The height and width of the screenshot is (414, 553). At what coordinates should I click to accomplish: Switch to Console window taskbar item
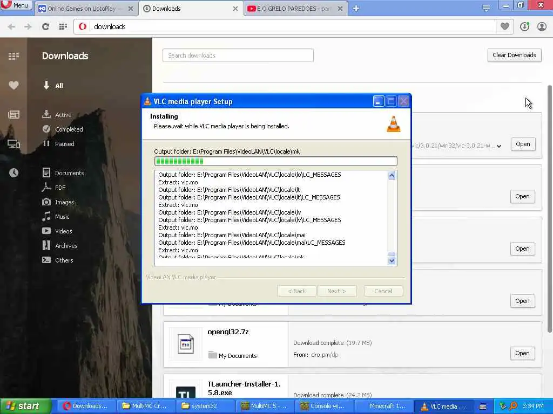pos(325,406)
